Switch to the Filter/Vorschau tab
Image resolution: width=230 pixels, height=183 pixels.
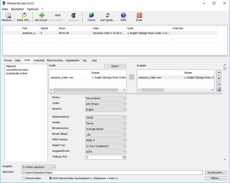click(x=55, y=60)
